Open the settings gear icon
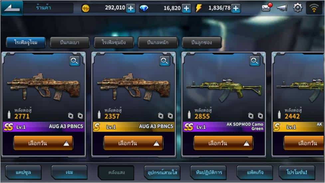325x183 pixels. tap(298, 8)
